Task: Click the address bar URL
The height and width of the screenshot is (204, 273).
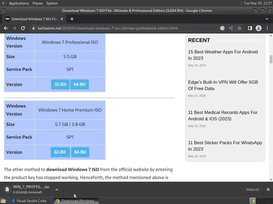Action: pyautogui.click(x=108, y=28)
